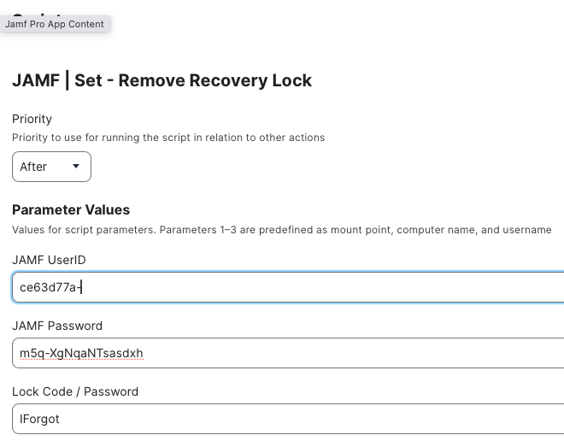Click the description mentioning parameters 1–3 predefined
The image size is (564, 447).
tap(282, 230)
